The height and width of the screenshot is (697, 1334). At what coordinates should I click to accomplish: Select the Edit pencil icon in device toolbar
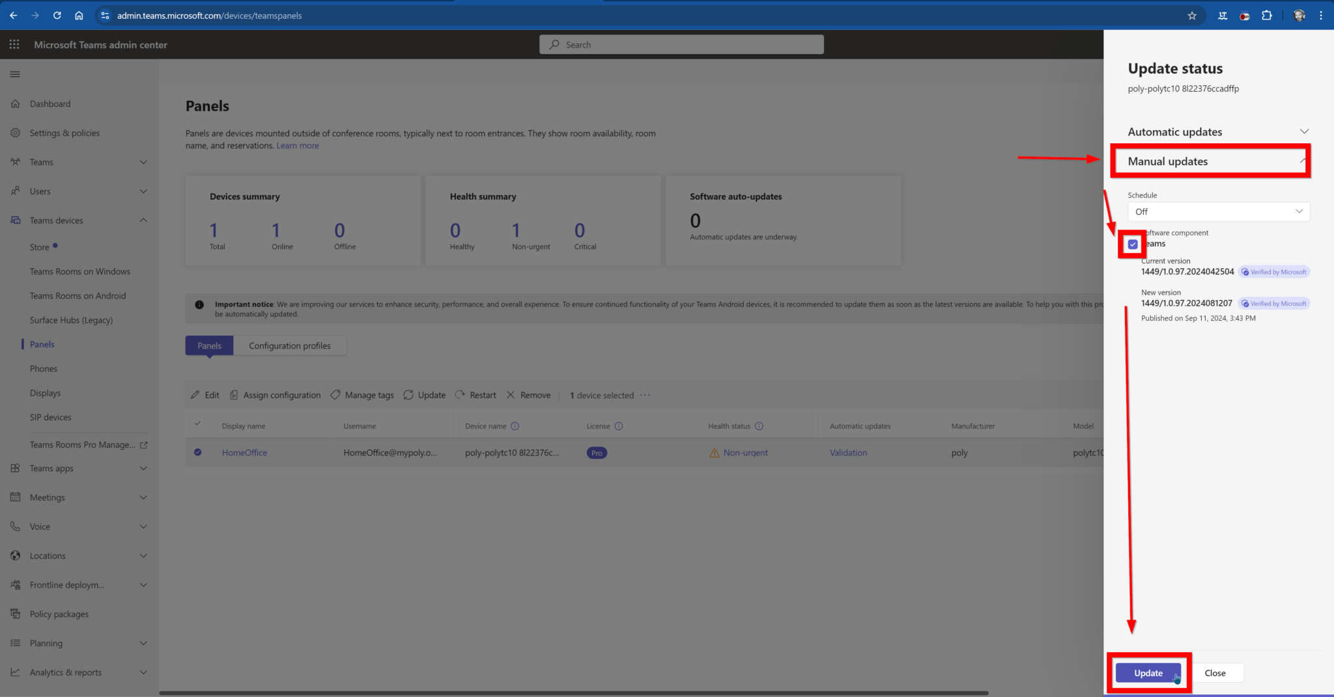click(195, 394)
